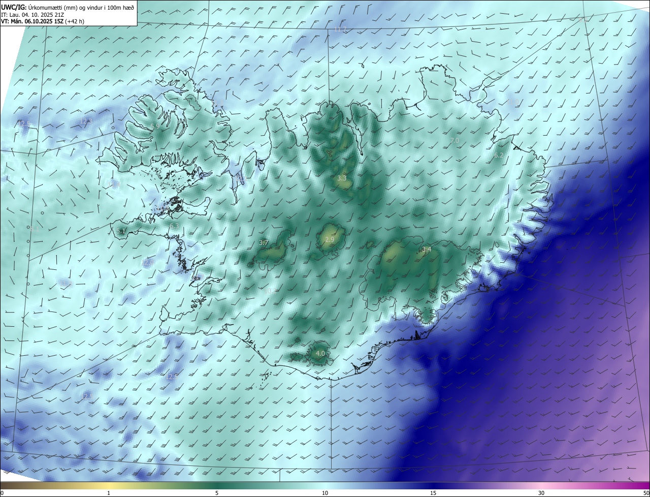Click the 3.4 value label on the large glacier

(427, 249)
